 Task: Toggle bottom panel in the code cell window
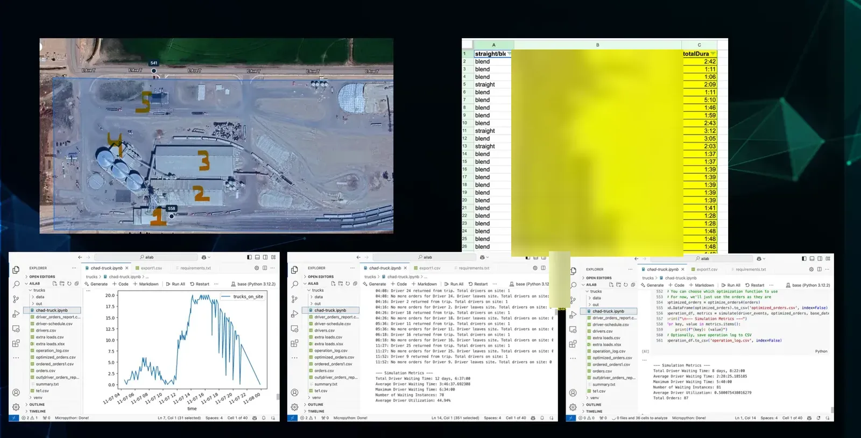point(812,258)
